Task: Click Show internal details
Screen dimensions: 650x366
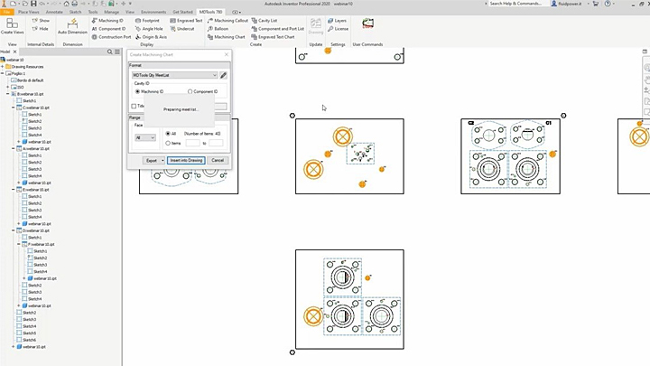Action: click(41, 20)
